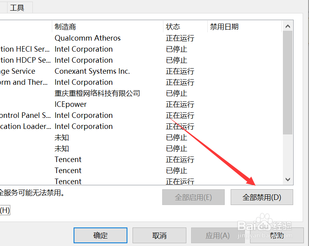
Task: Click the 应用(A) button
Action: click(x=218, y=235)
